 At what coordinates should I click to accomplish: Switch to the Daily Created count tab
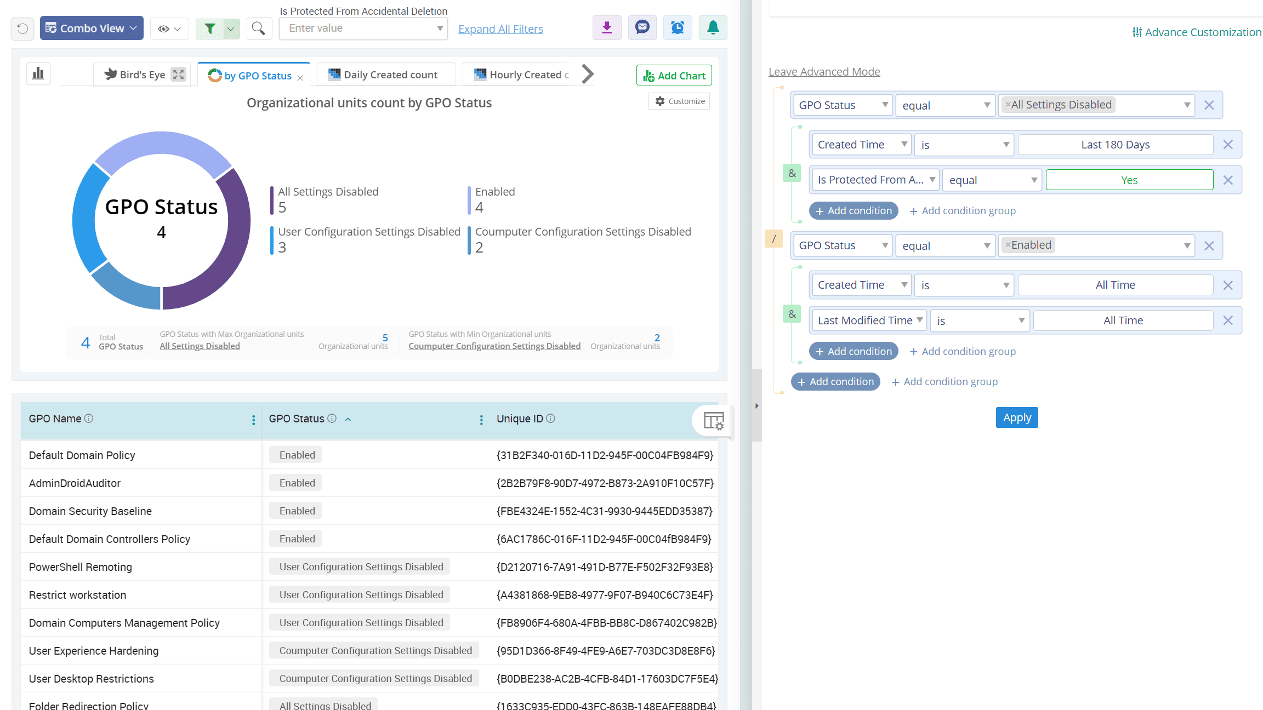(x=386, y=75)
